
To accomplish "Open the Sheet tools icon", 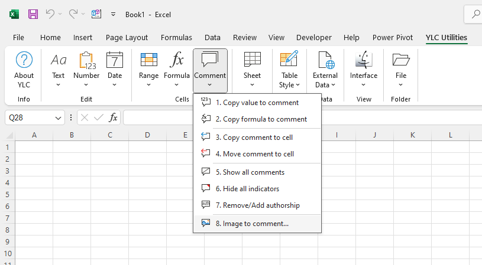I will coord(252,60).
